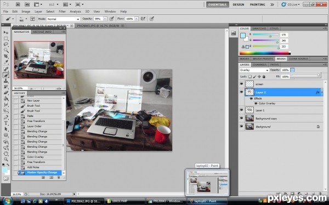This screenshot has height=205, width=329.
Task: Select the Rectangular Marquee tool
Action: (x=6, y=38)
